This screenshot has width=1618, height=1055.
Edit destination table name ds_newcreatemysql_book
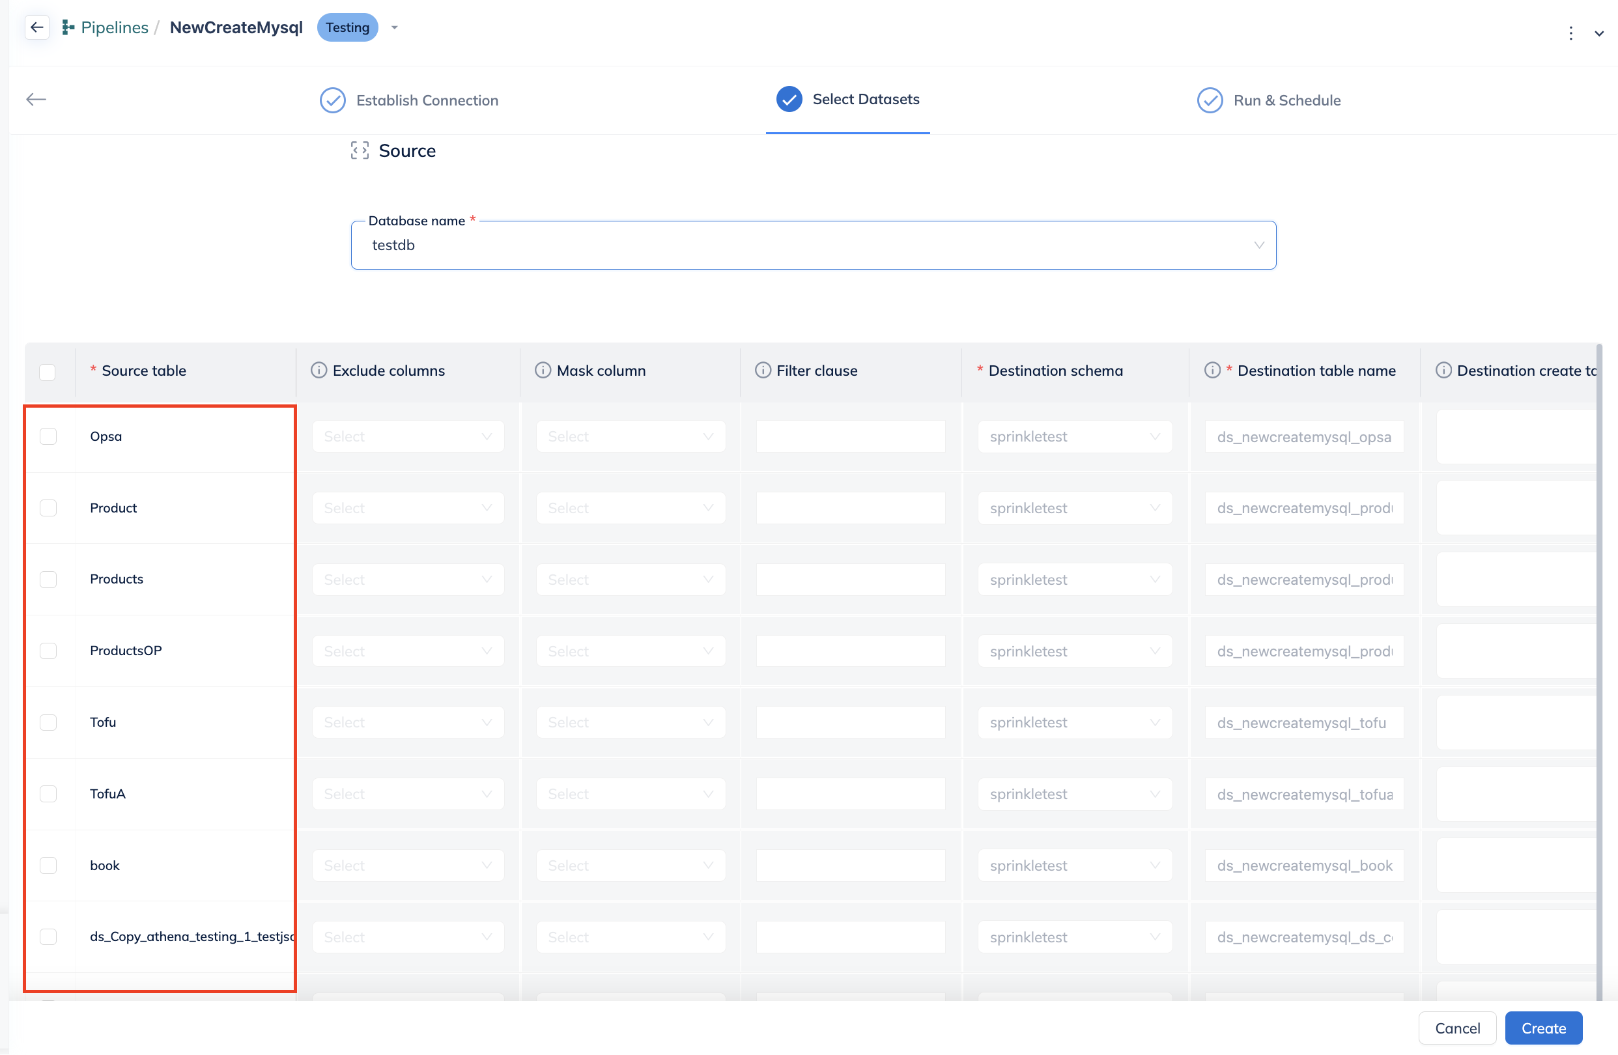coord(1304,865)
